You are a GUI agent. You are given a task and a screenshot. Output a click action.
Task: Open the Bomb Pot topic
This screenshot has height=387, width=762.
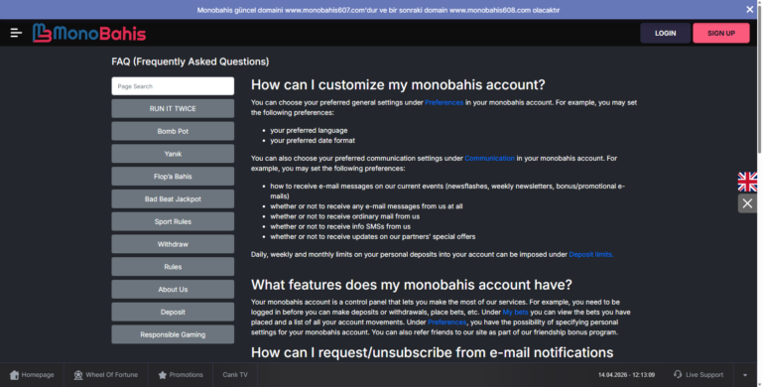point(173,131)
